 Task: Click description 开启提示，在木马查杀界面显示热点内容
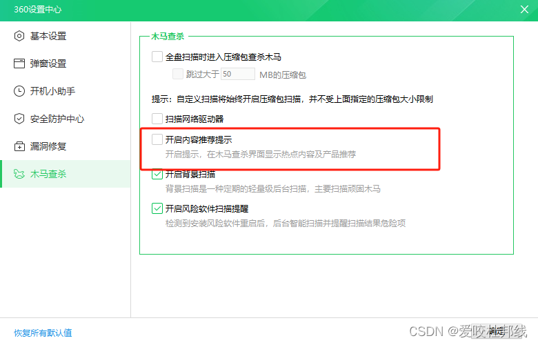[x=261, y=155]
